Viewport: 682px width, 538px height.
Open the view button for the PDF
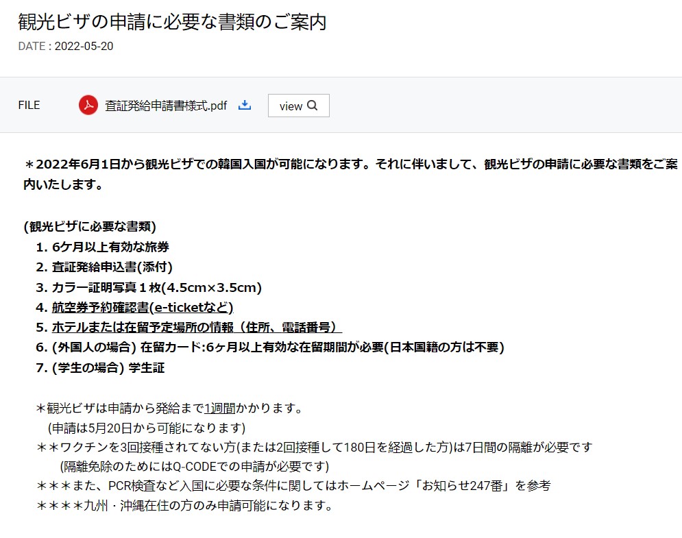click(298, 106)
